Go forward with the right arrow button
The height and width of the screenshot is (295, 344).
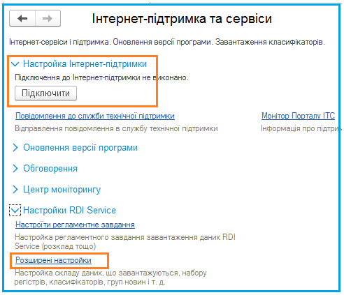[48, 18]
